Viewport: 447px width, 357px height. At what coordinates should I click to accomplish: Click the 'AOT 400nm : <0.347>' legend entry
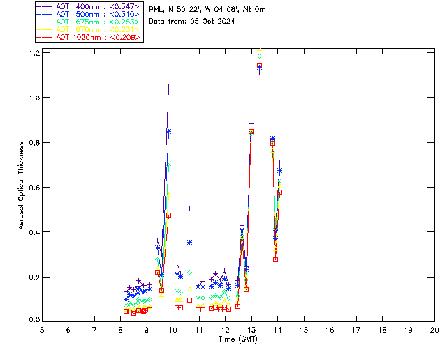coord(89,6)
